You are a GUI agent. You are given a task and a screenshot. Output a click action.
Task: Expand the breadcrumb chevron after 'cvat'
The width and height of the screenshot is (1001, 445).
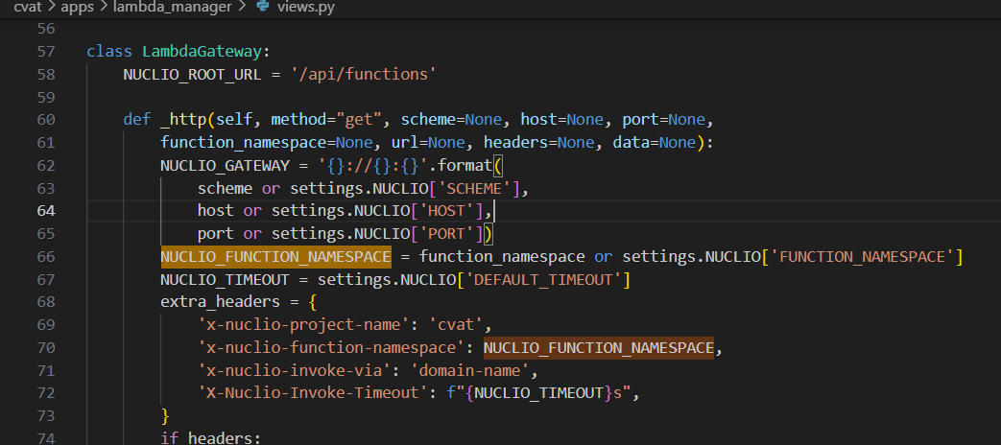pos(51,8)
